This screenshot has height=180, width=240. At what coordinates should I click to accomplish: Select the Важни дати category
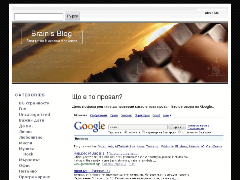(x=31, y=120)
